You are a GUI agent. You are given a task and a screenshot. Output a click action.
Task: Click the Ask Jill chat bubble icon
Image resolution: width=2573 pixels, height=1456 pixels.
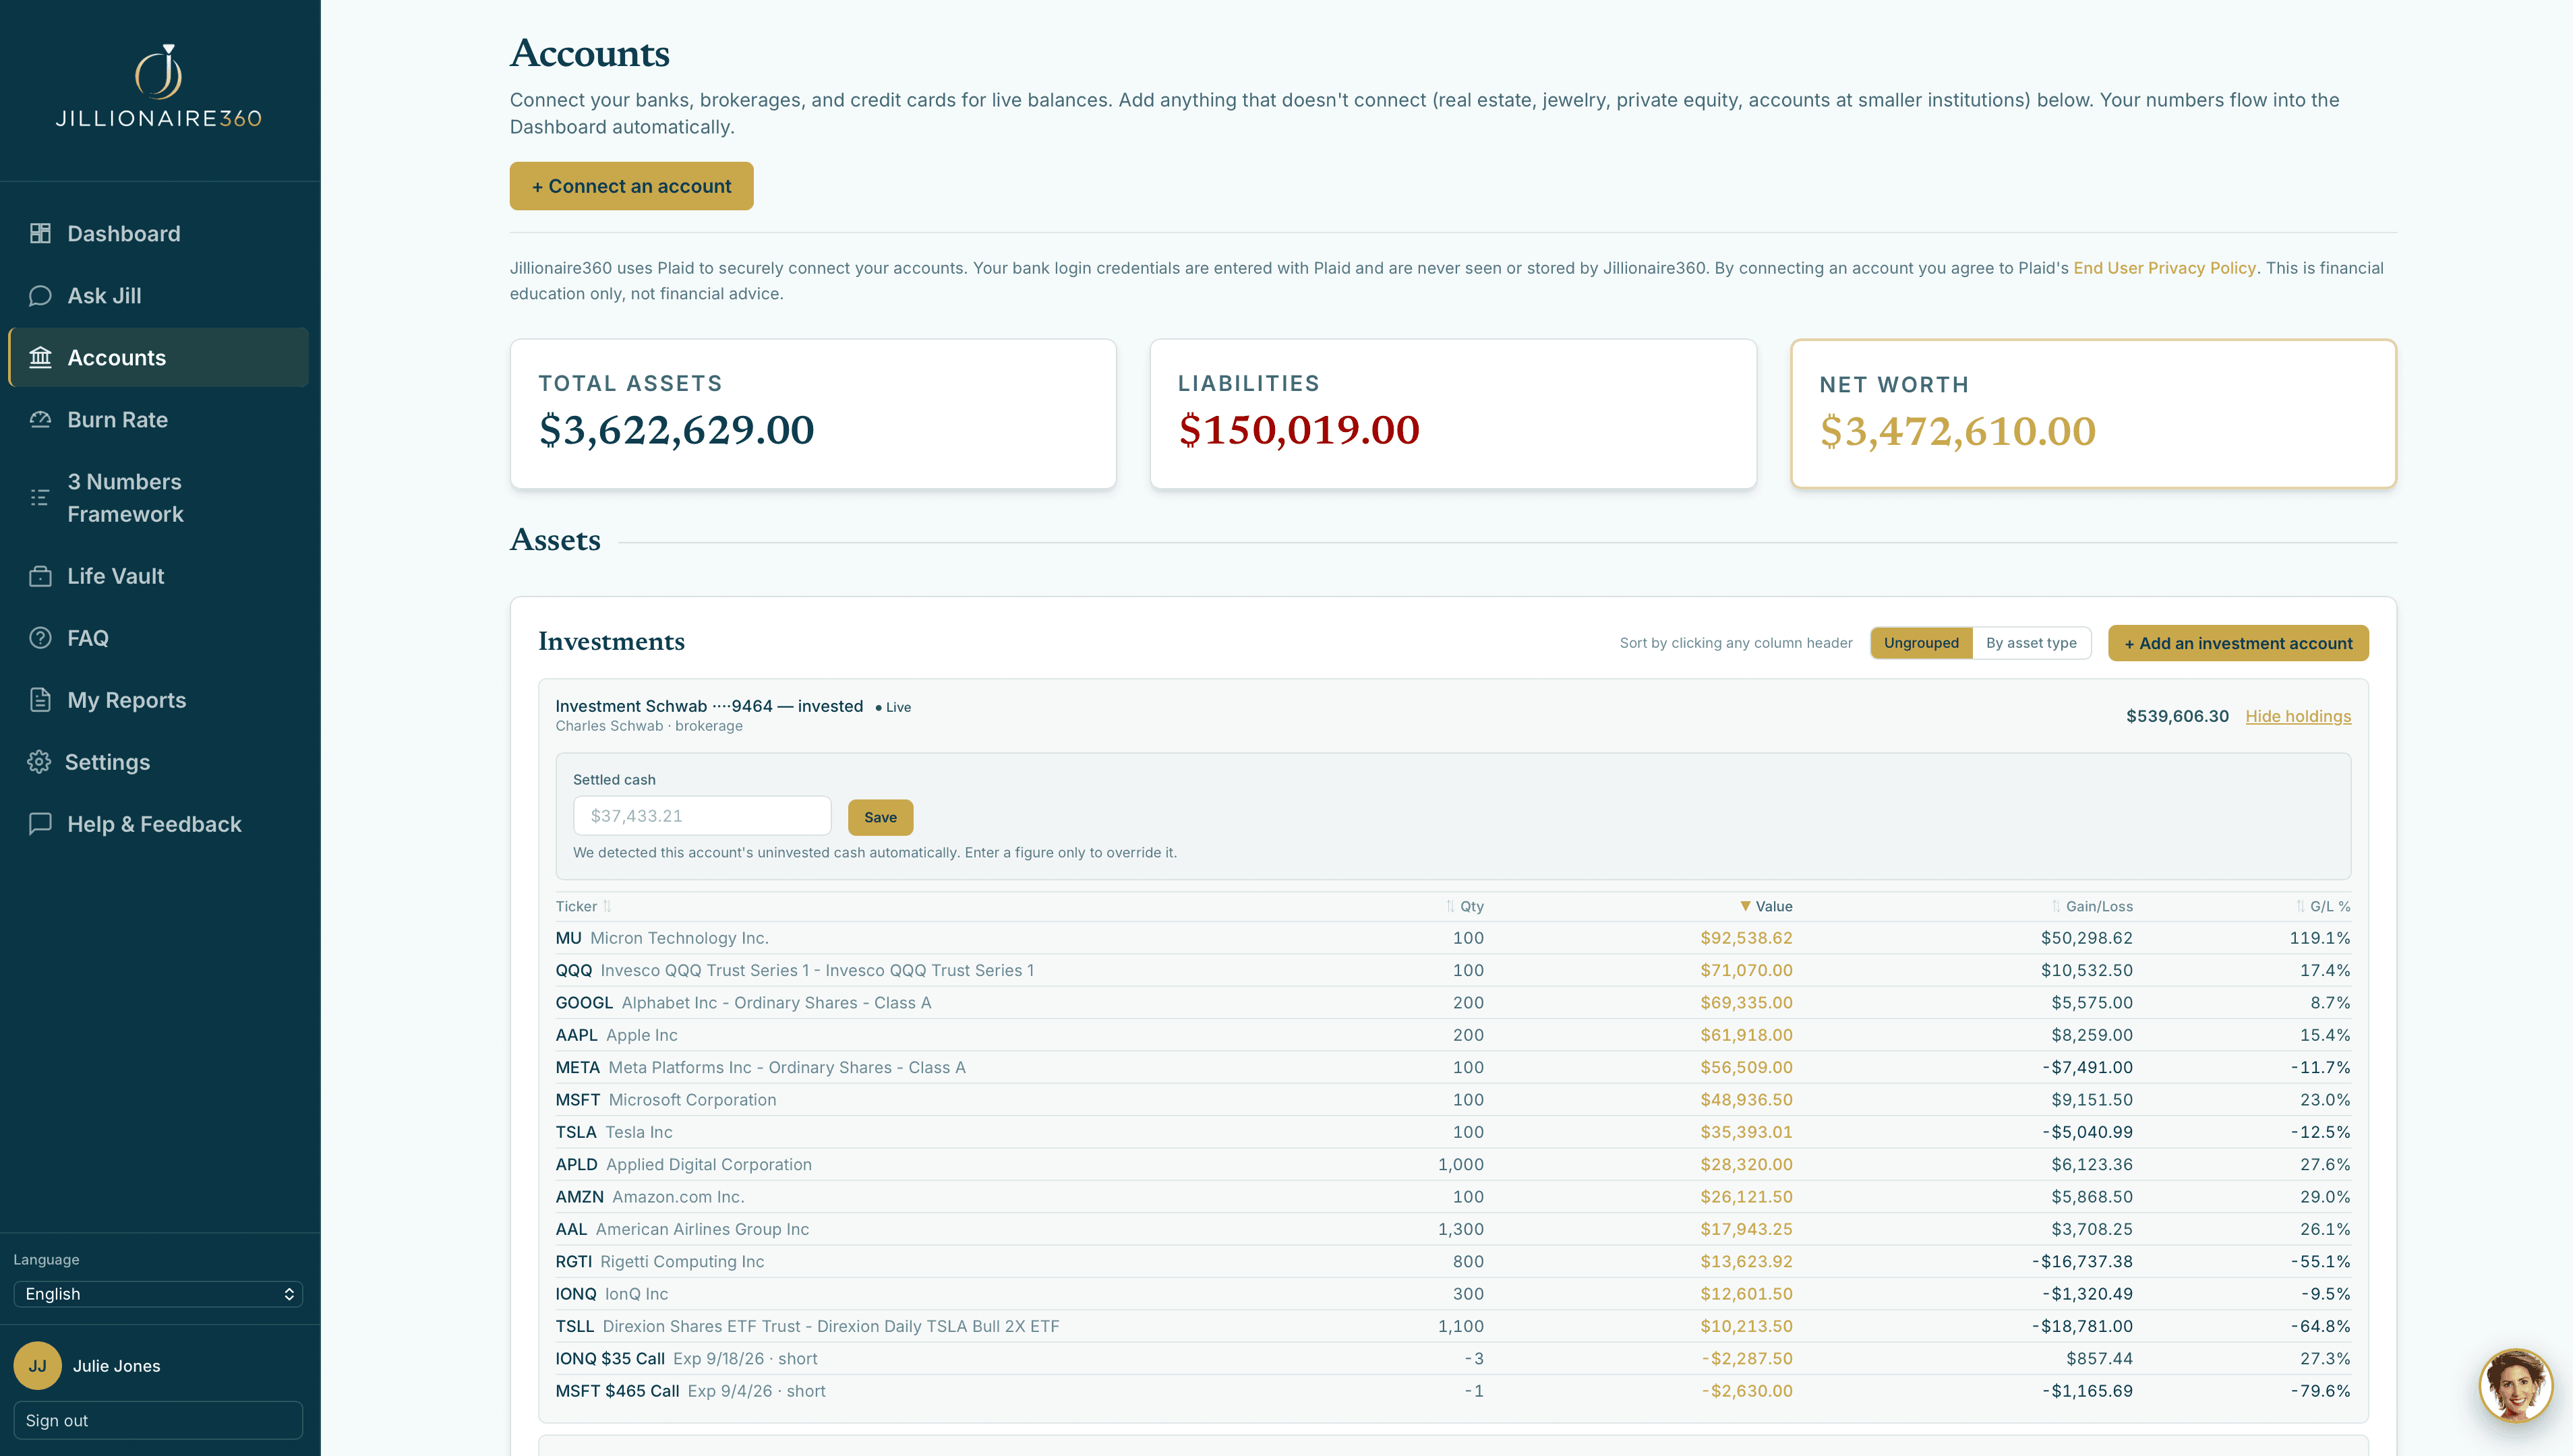pos(40,295)
